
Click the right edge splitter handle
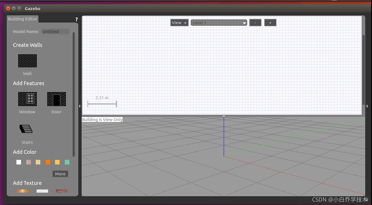pyautogui.click(x=367, y=106)
